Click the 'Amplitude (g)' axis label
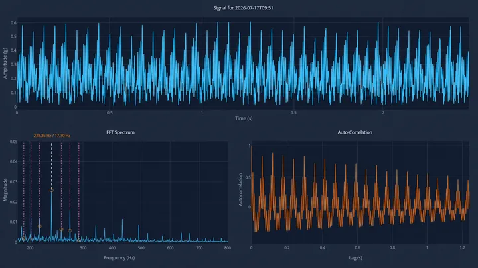Viewport: 478px width, 268px height. point(5,64)
